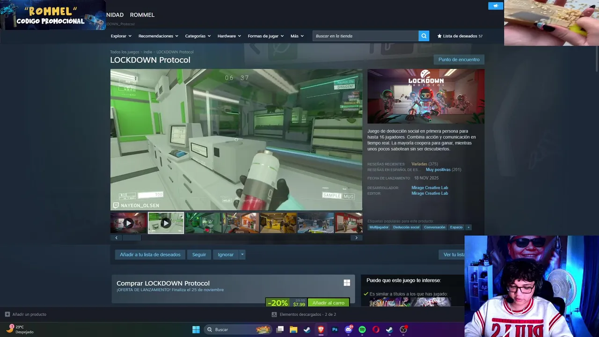This screenshot has width=599, height=337.
Task: Expand the arrow next to Ignorar button
Action: pyautogui.click(x=242, y=255)
